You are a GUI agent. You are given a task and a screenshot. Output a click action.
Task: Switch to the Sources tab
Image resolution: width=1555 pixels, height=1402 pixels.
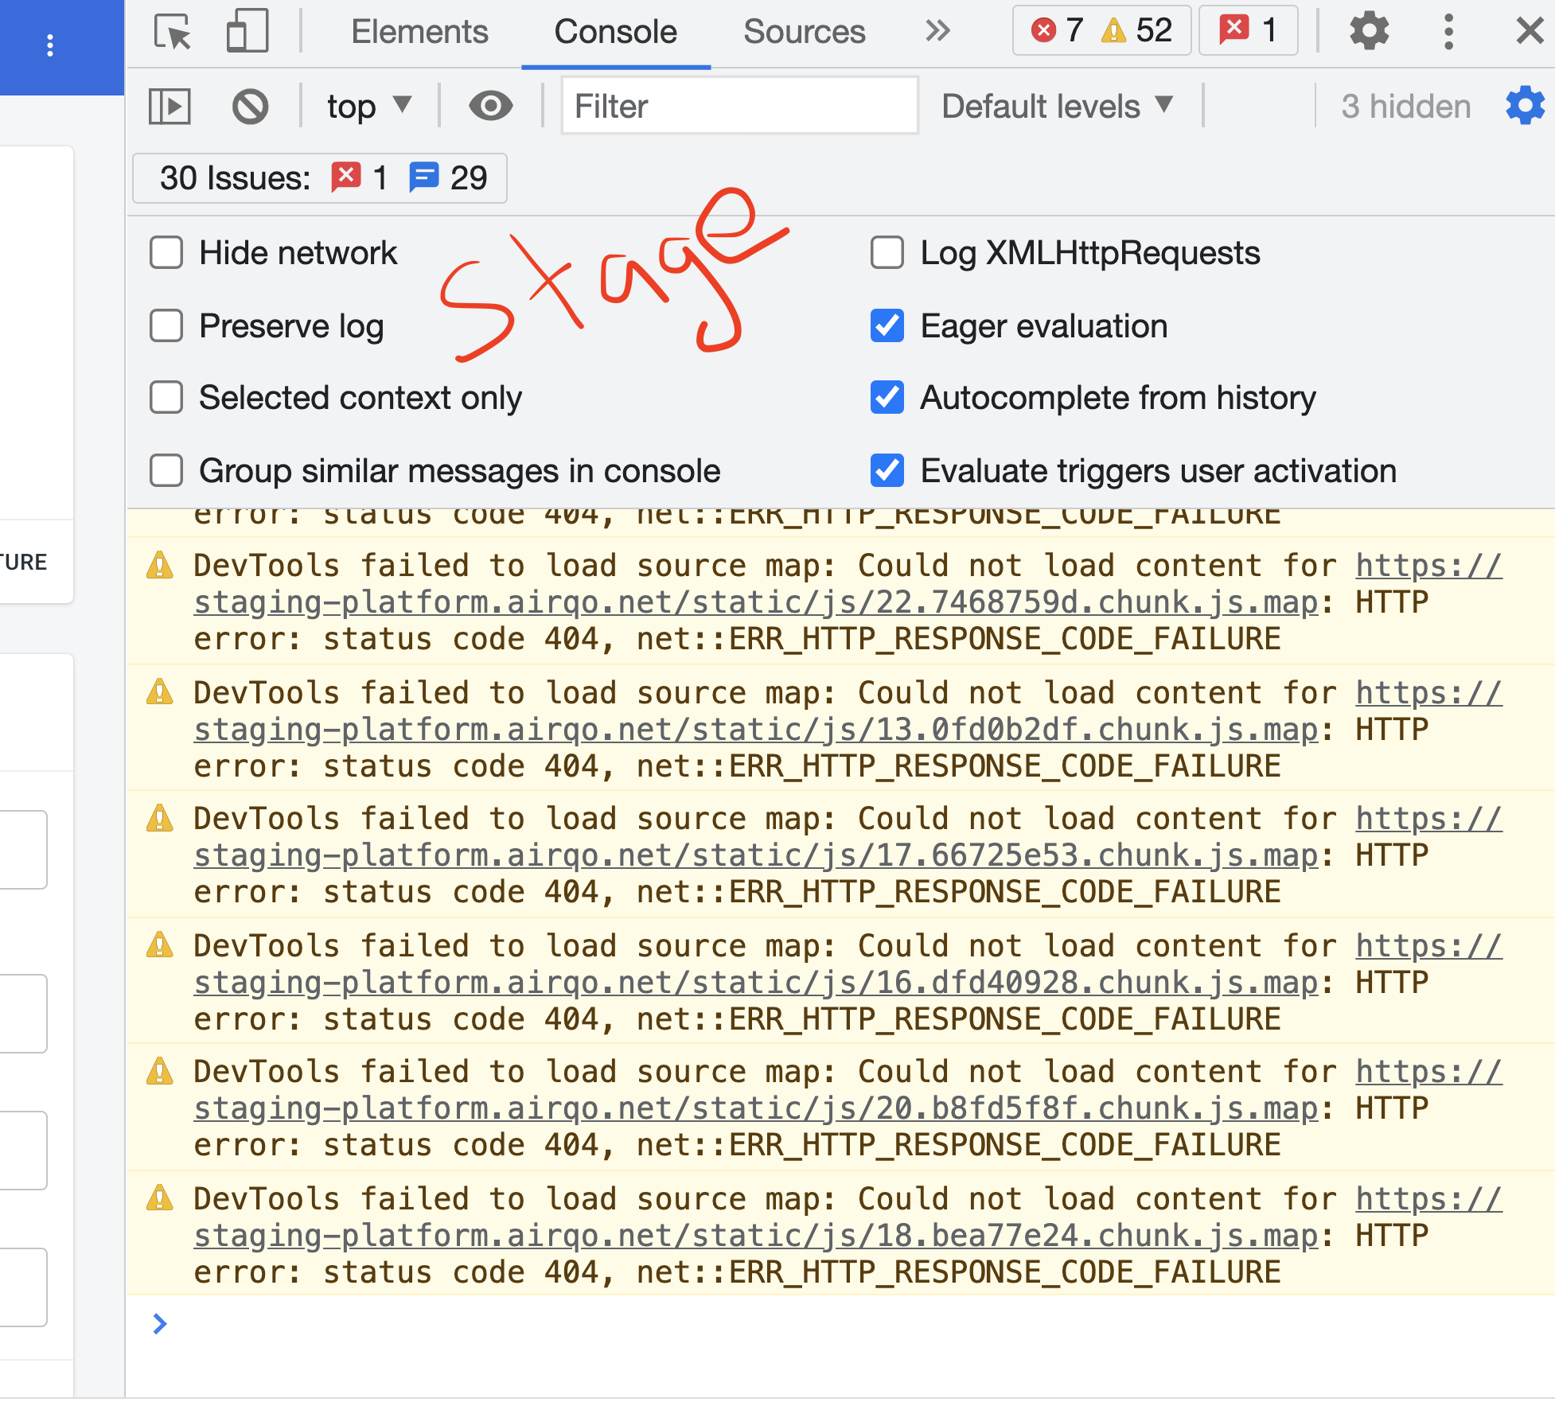804,32
